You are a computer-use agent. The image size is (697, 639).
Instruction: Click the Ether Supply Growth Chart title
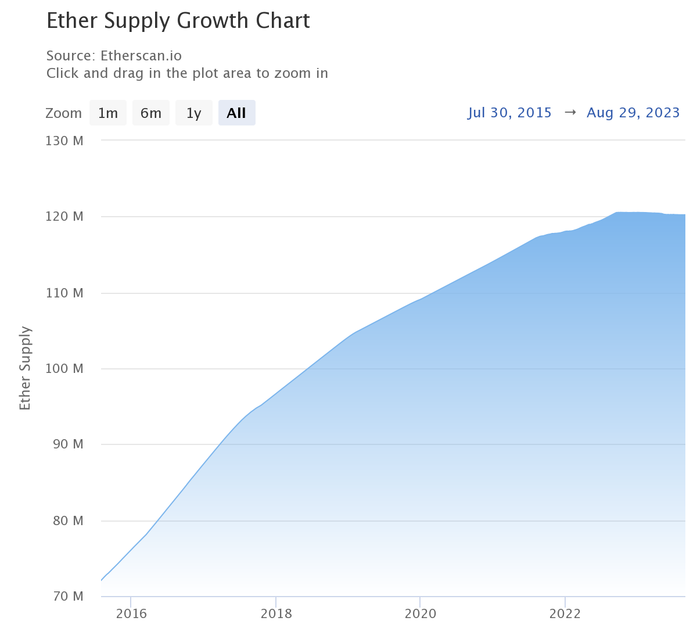(178, 21)
